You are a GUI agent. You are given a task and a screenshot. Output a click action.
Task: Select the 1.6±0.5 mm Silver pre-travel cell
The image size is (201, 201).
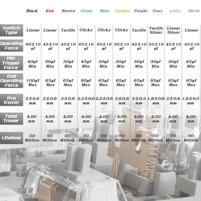click(x=191, y=100)
